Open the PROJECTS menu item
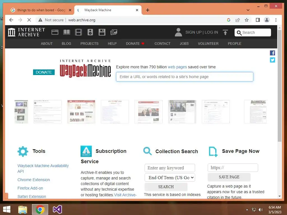The width and height of the screenshot is (287, 215). 89,44
